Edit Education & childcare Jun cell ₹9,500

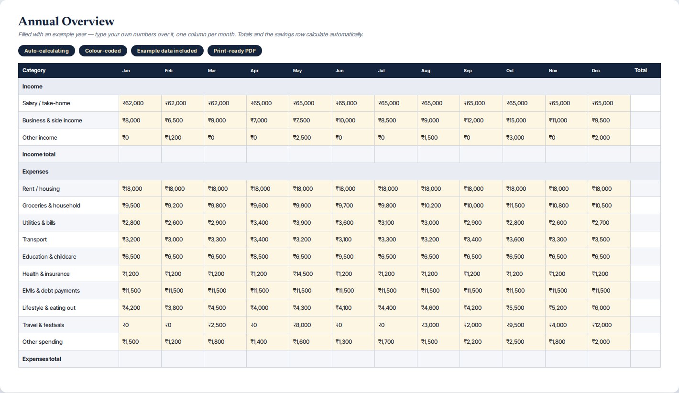click(x=353, y=257)
